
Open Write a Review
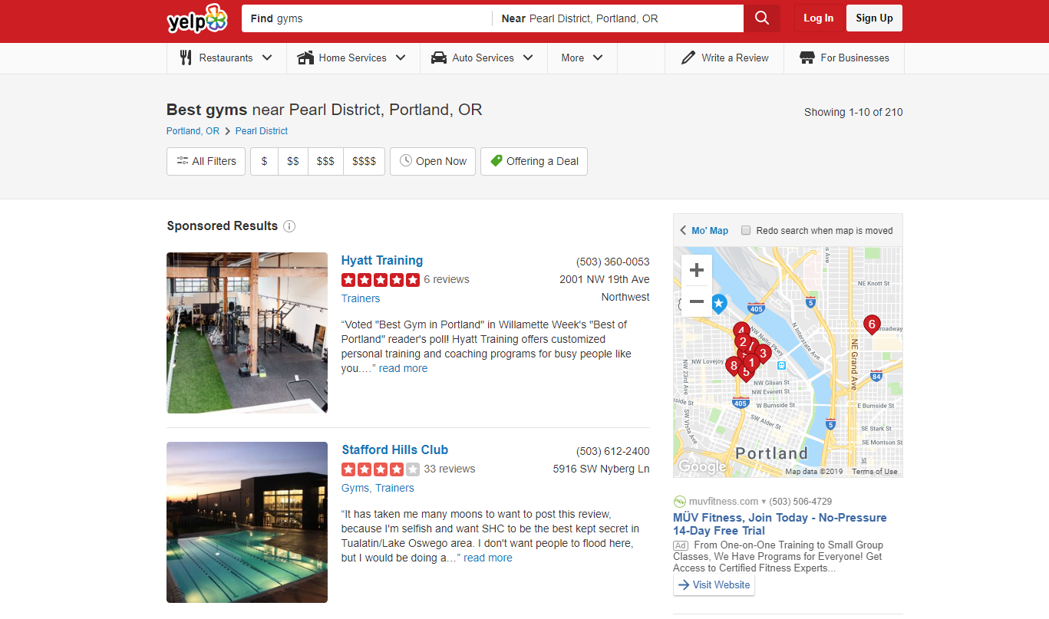(724, 58)
